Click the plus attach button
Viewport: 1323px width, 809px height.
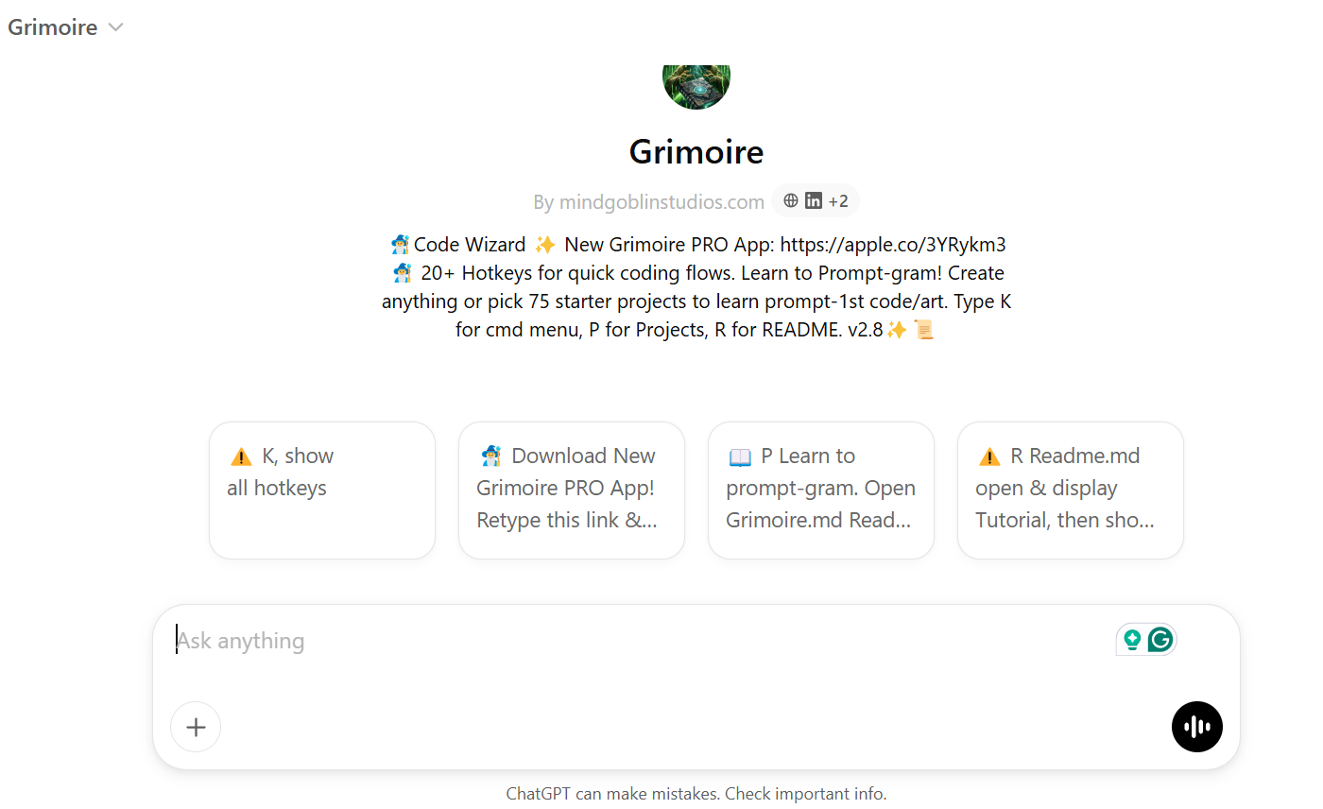196,727
